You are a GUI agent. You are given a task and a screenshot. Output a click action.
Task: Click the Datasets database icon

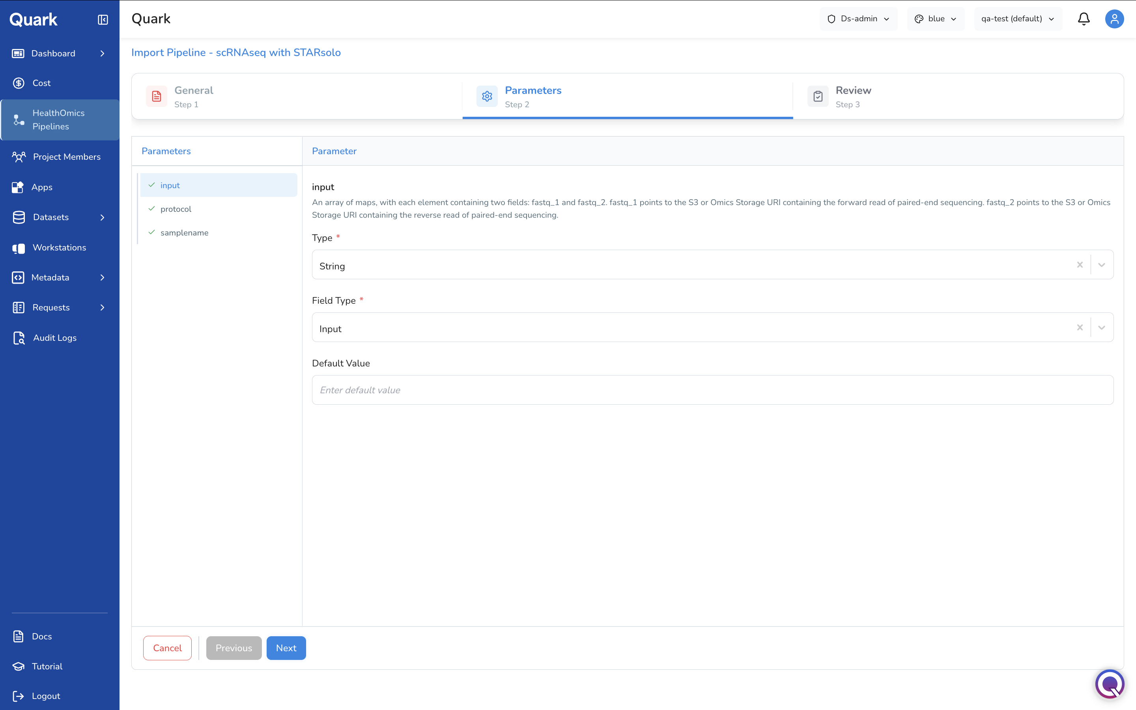coord(19,217)
